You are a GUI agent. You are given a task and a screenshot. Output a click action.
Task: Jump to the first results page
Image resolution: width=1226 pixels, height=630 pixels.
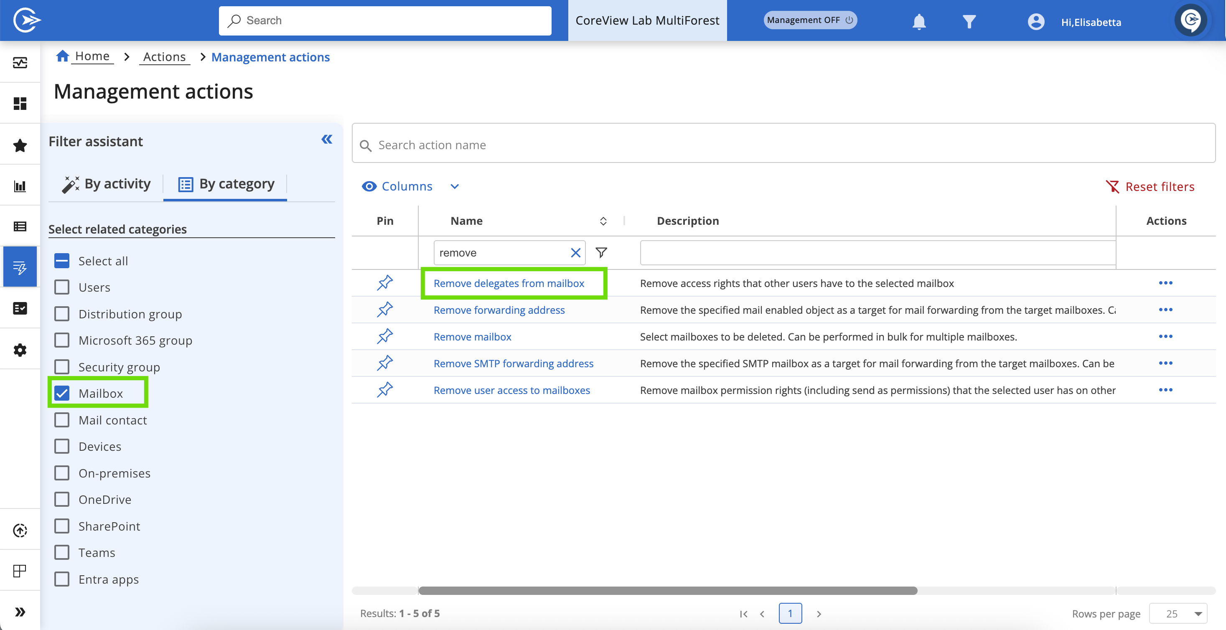point(743,614)
